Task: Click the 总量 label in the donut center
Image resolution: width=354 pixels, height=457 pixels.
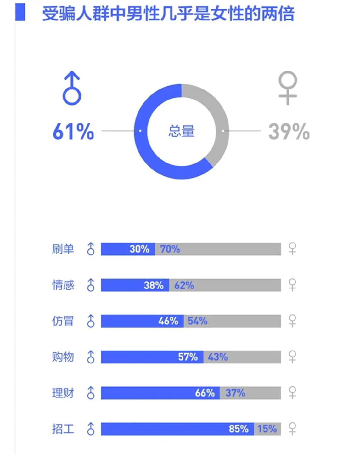Action: click(182, 131)
